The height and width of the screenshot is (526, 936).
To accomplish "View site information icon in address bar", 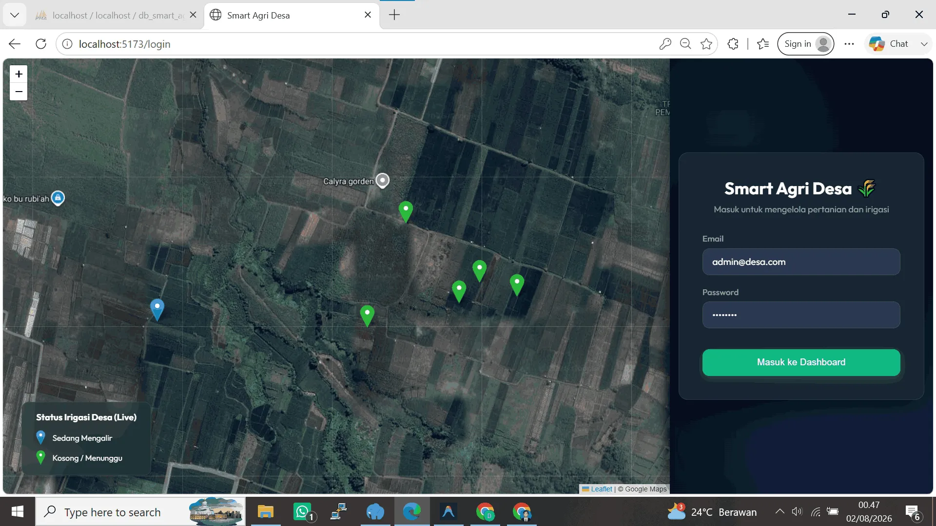I will [x=67, y=44].
